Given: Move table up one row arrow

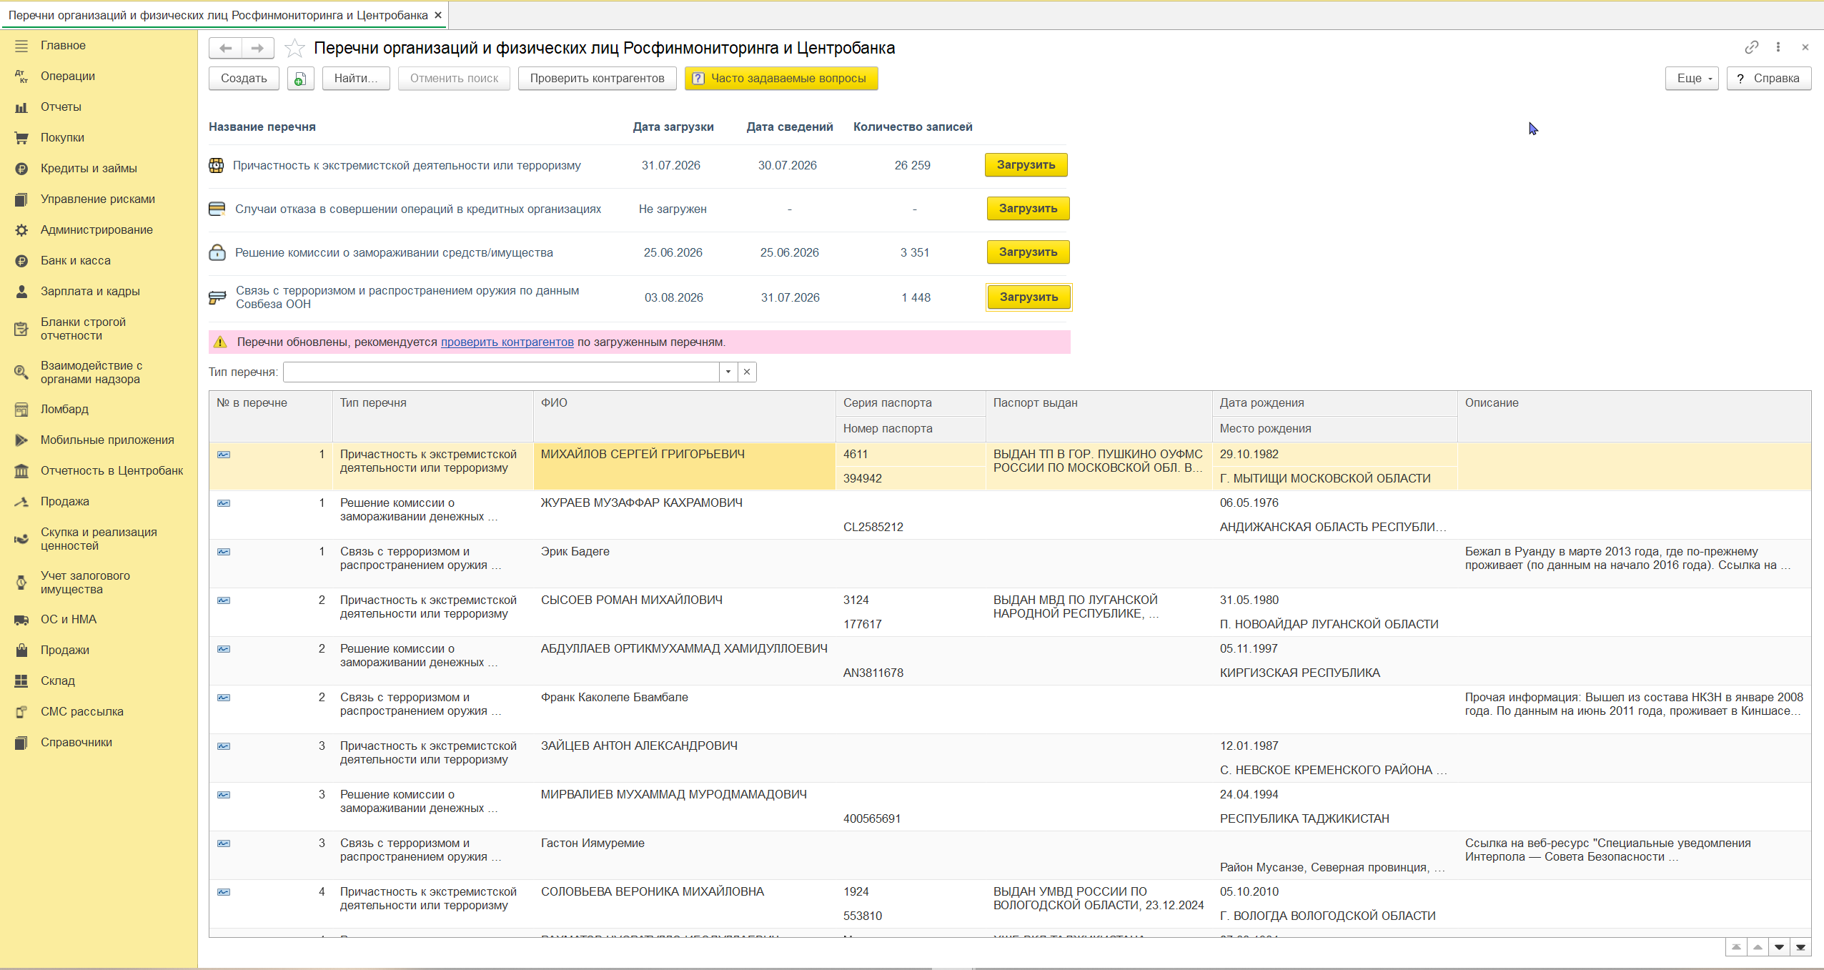Looking at the screenshot, I should pyautogui.click(x=1758, y=947).
